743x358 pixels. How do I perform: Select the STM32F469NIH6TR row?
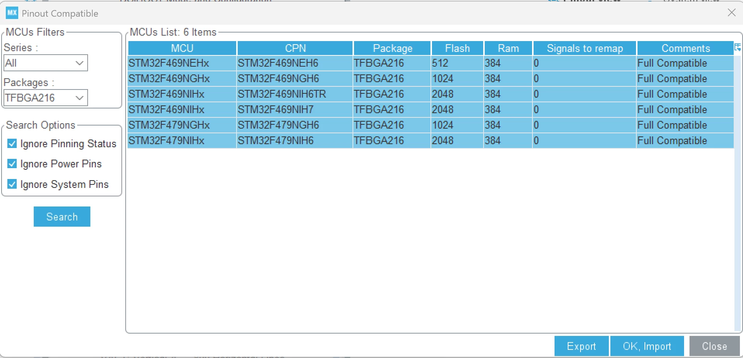(430, 94)
